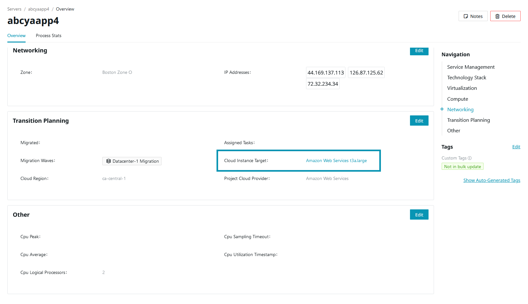Navigate to the Virtualization section
This screenshot has height=304, width=528.
[x=462, y=88]
